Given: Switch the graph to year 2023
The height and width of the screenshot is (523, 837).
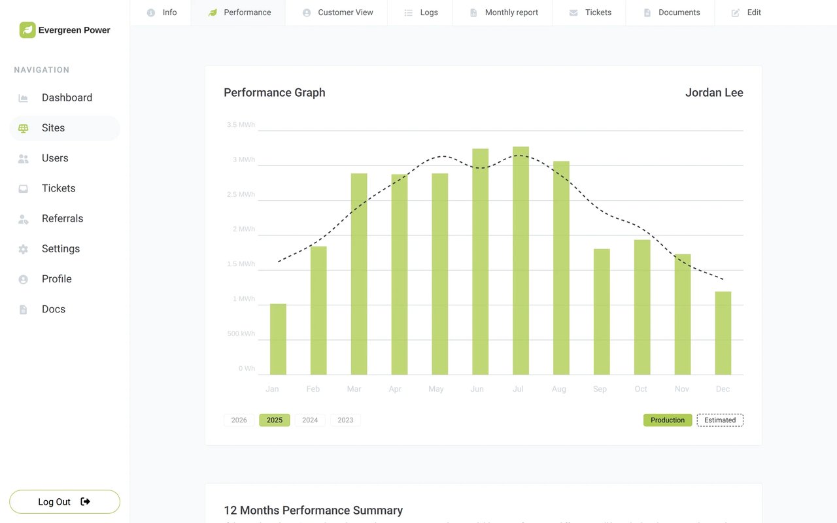Looking at the screenshot, I should point(345,420).
